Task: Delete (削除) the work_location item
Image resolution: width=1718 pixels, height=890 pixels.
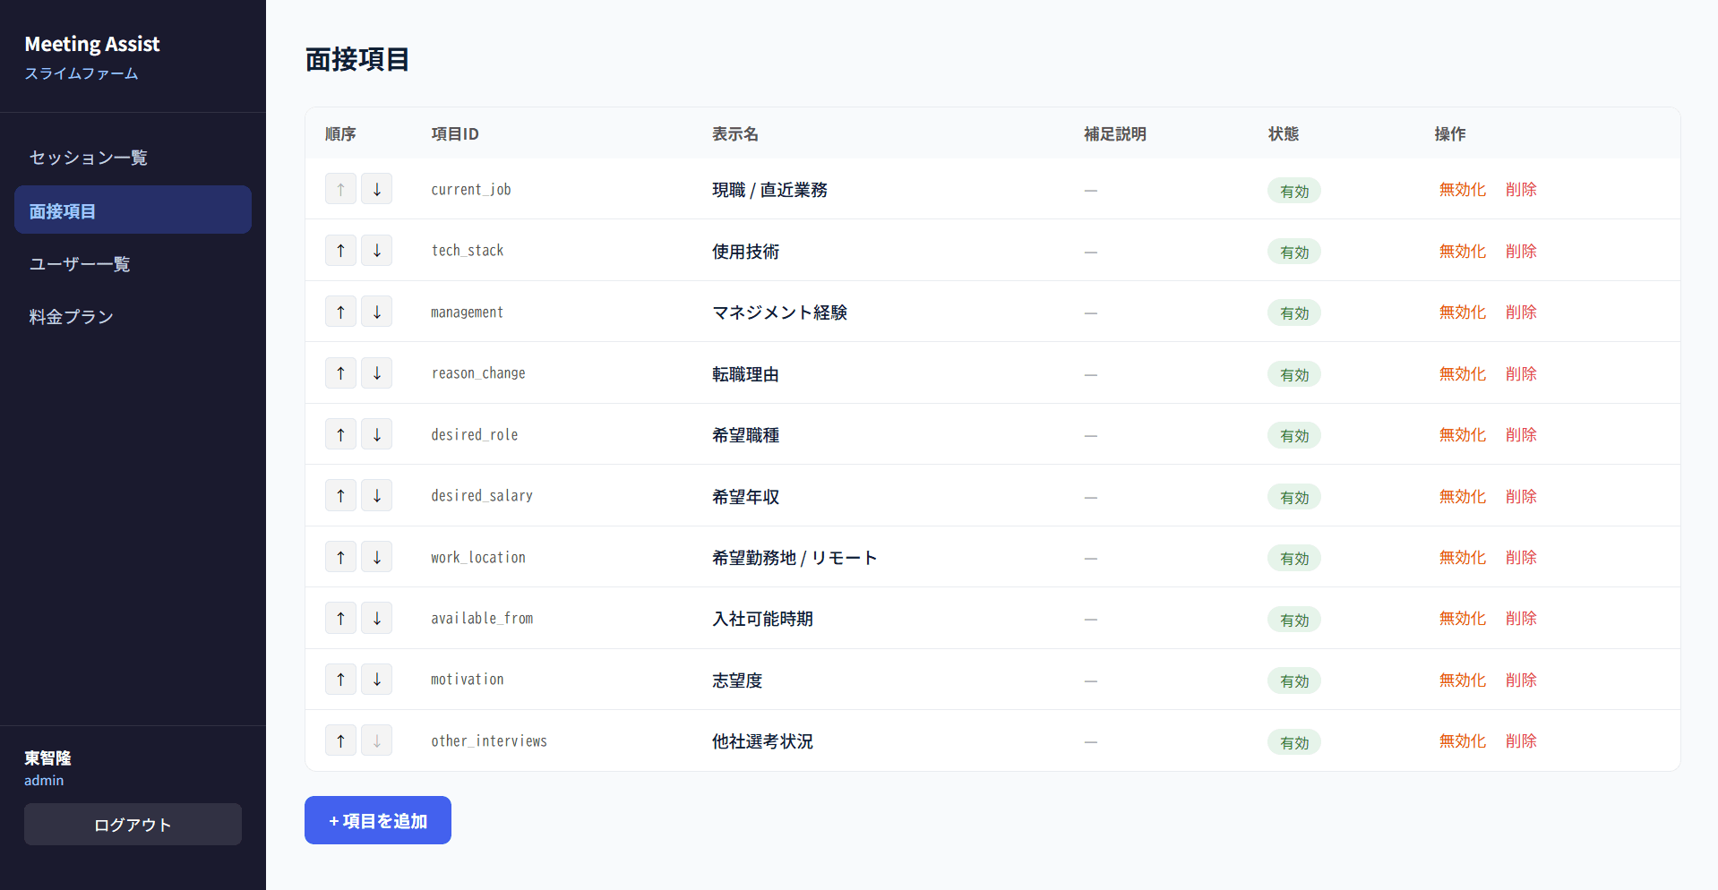Action: 1521,558
